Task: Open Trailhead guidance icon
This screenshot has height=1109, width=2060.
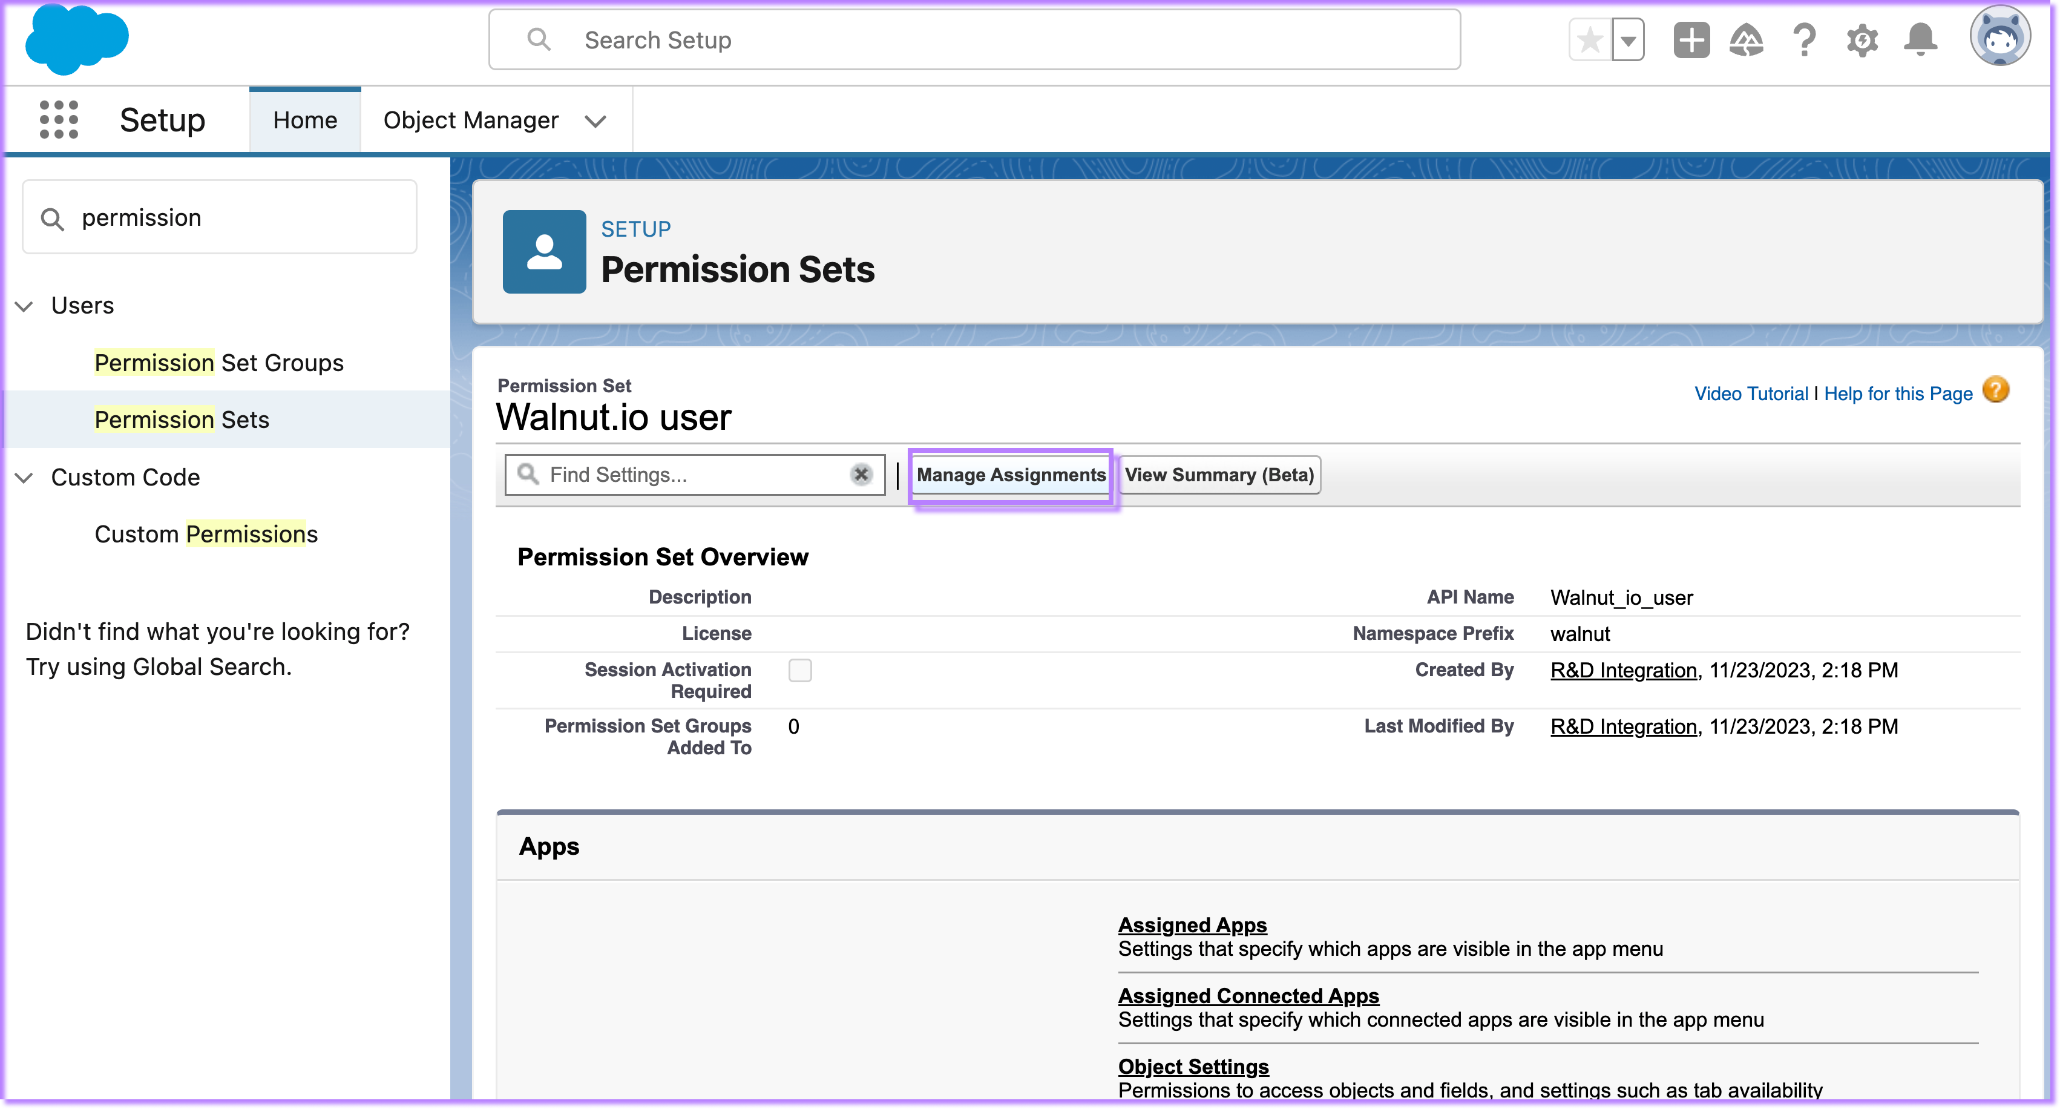Action: pyautogui.click(x=1747, y=40)
